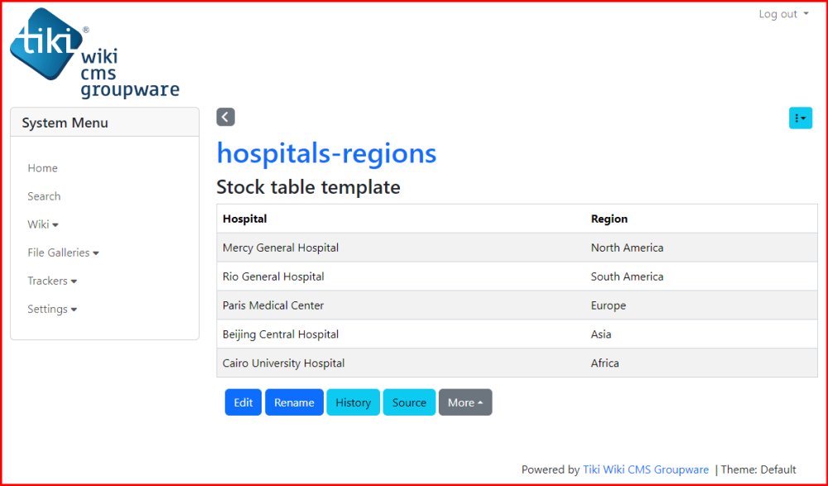Open the Tiki Wiki CMS Groupware link
Image resolution: width=828 pixels, height=486 pixels.
(646, 469)
